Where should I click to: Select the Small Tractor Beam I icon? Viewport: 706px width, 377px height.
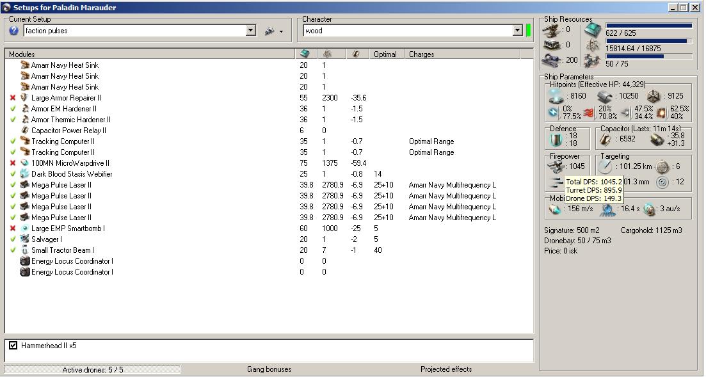[x=25, y=250]
